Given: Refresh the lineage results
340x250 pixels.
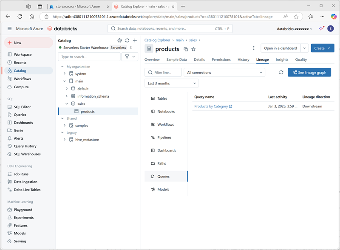Looking at the screenshot, I should click(281, 72).
